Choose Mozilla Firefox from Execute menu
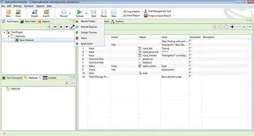 (x=90, y=21)
